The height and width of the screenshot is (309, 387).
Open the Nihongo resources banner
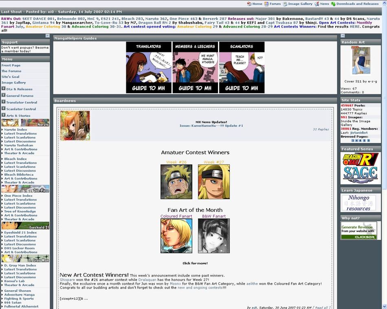[358, 203]
